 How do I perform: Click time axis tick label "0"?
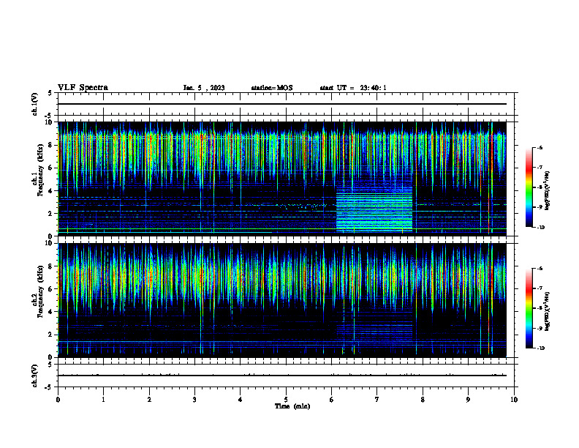58,400
